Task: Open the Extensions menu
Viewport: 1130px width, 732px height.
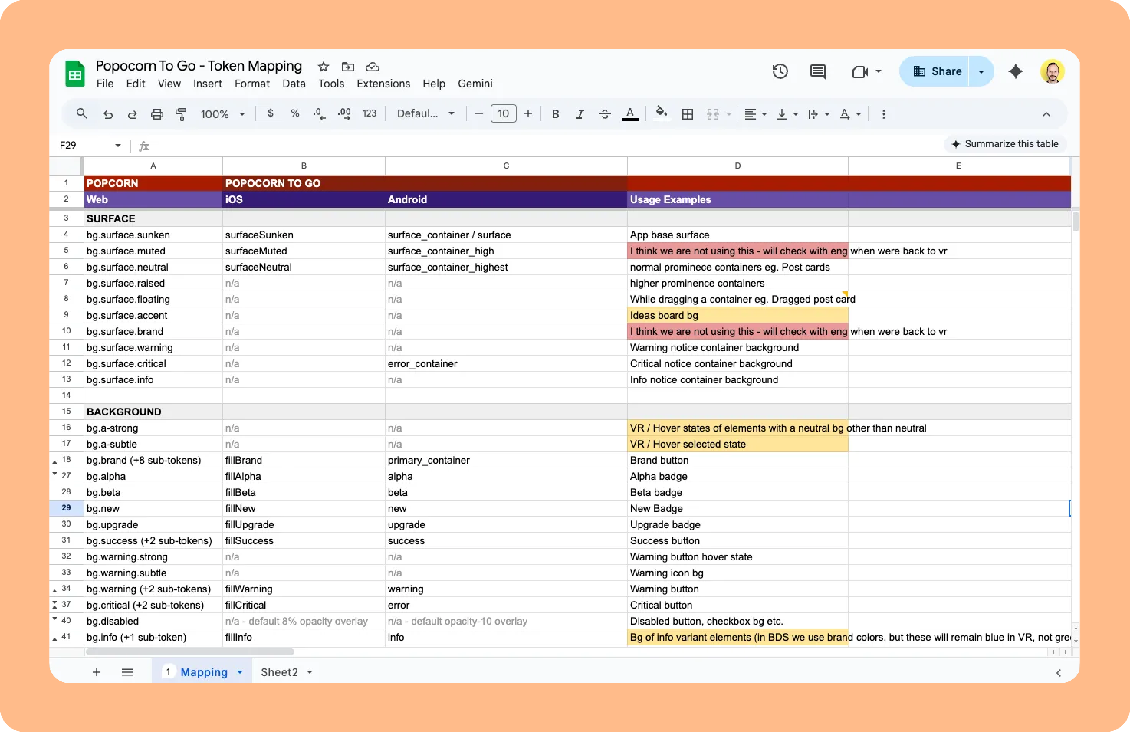Action: point(383,84)
